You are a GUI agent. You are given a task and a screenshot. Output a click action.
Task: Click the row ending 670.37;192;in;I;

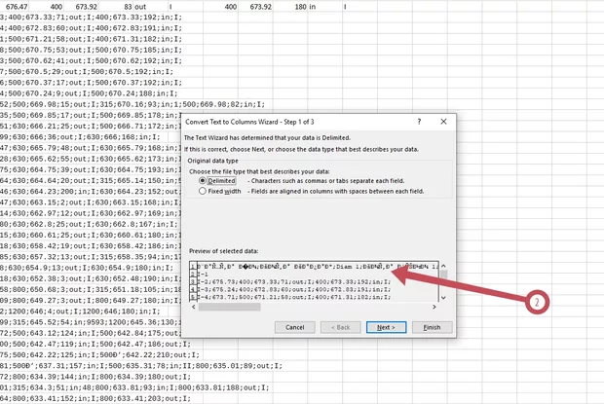coord(91,83)
